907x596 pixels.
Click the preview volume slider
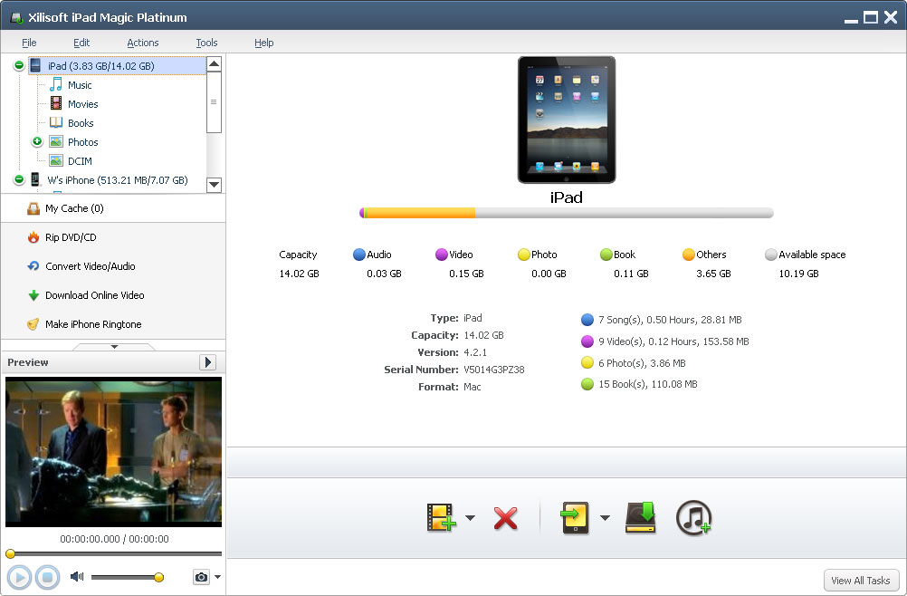125,577
